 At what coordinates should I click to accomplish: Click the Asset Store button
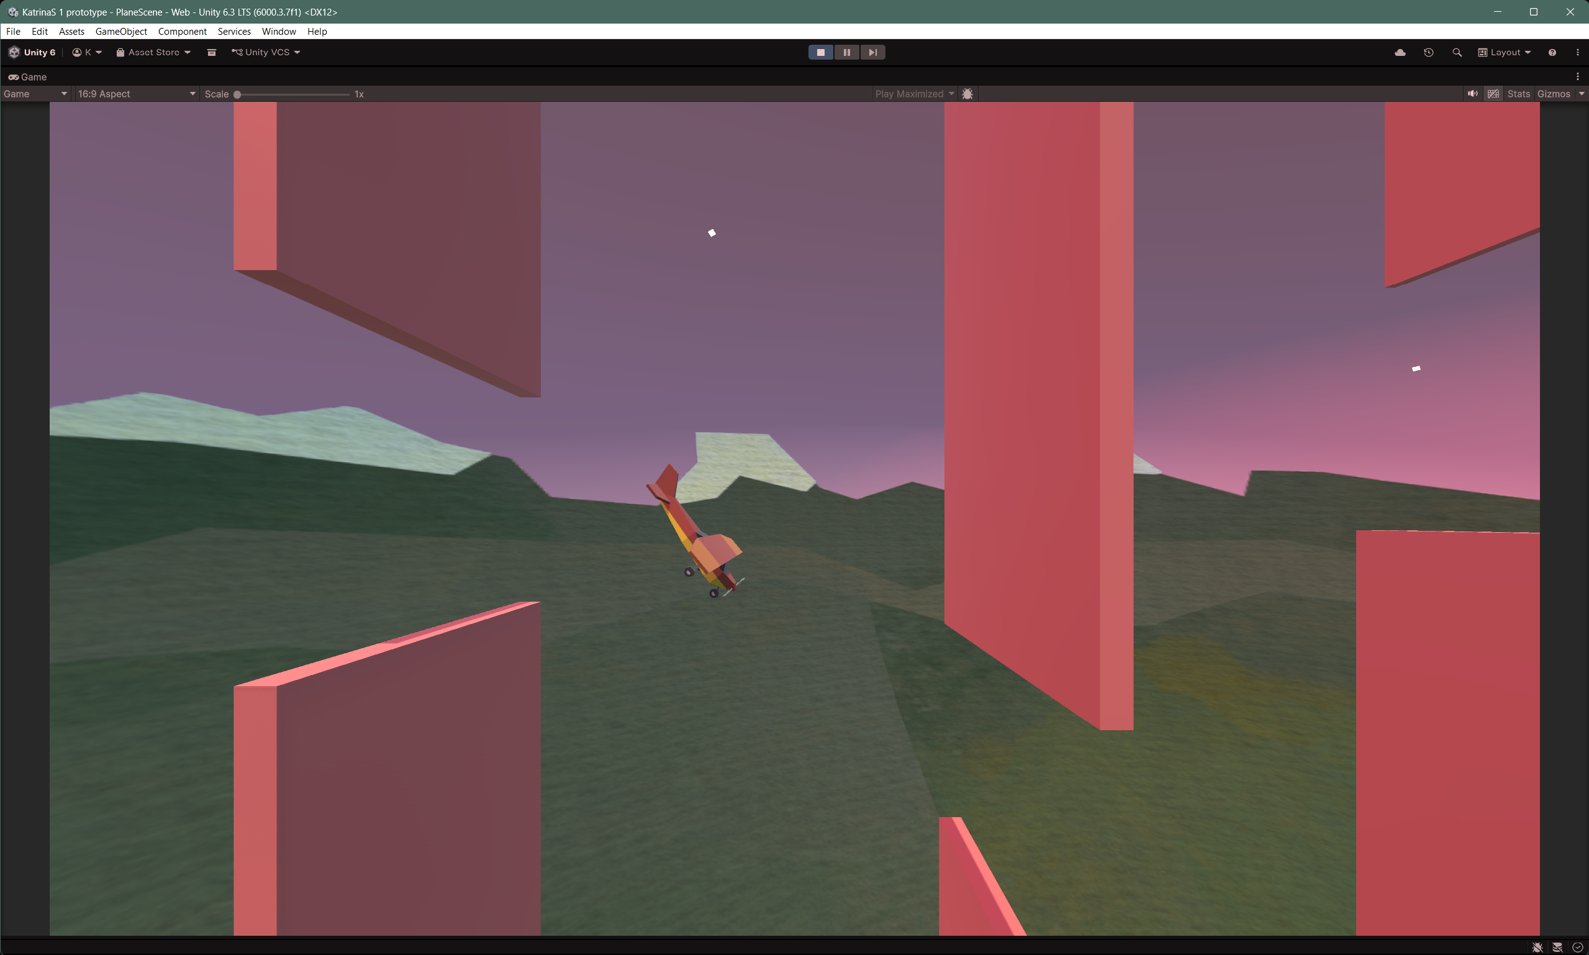click(153, 52)
